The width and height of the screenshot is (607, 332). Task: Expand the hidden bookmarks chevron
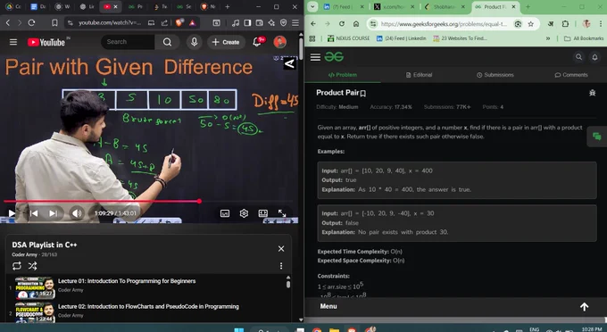548,38
